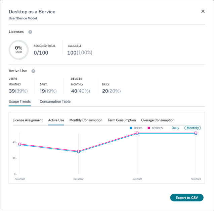
Task: Toggle the DEVICES legend series
Action: 155,128
